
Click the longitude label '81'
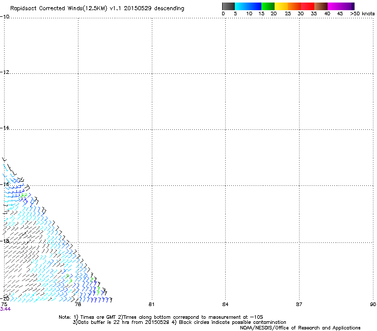(151, 305)
